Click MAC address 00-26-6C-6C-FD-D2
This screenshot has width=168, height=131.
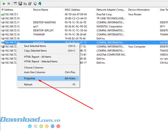pyautogui.click(x=76, y=26)
